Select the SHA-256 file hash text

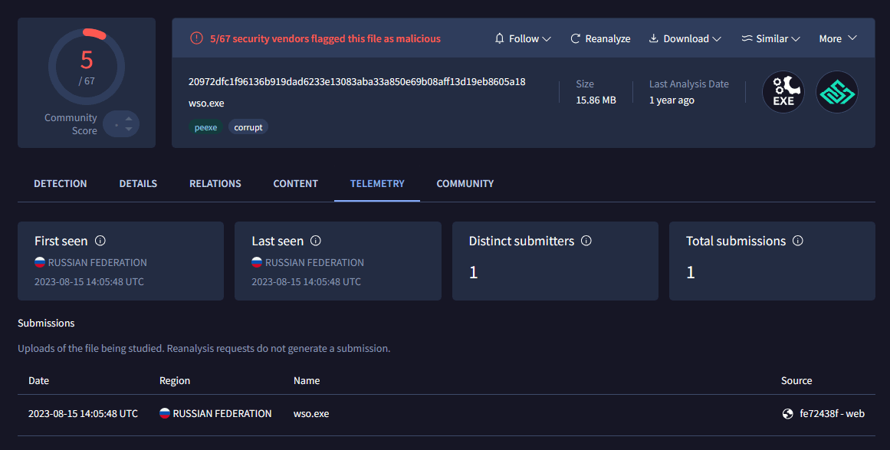[x=356, y=82]
